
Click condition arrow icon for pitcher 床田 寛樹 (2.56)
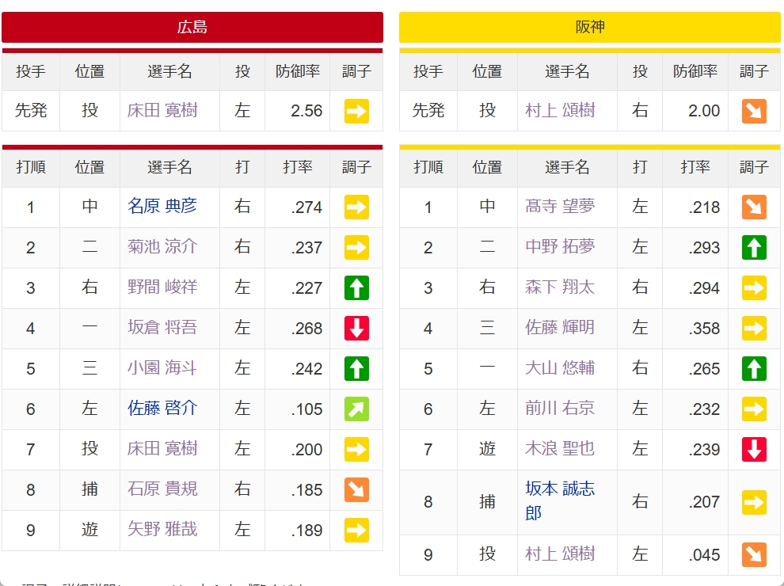click(x=356, y=111)
